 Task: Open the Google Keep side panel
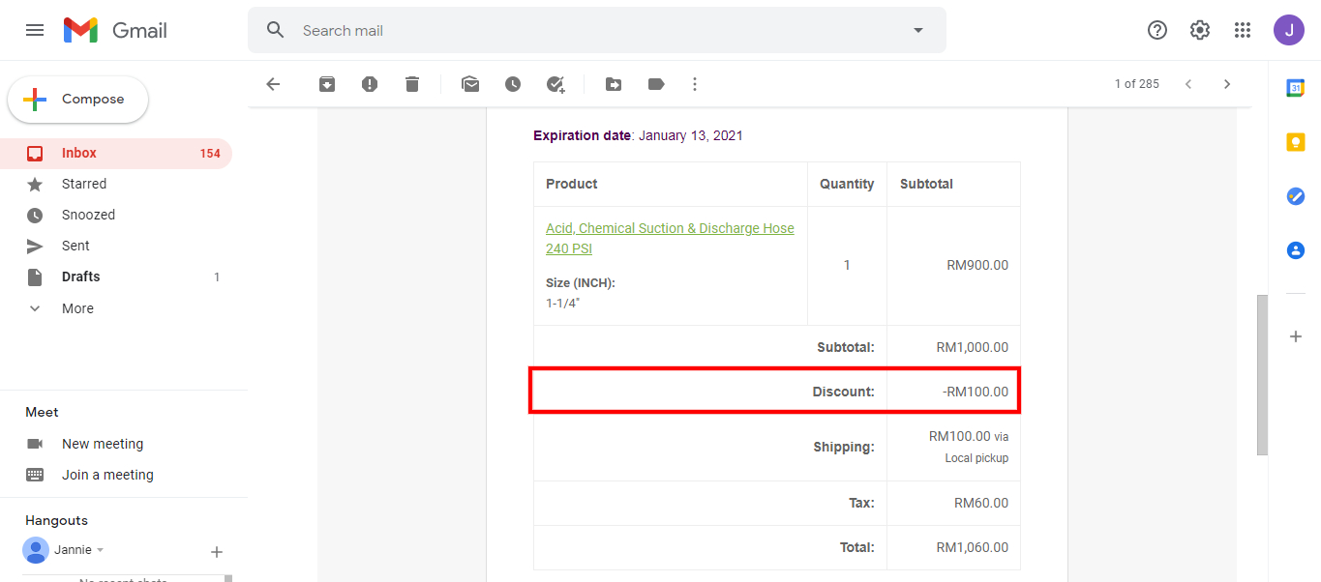1295,142
